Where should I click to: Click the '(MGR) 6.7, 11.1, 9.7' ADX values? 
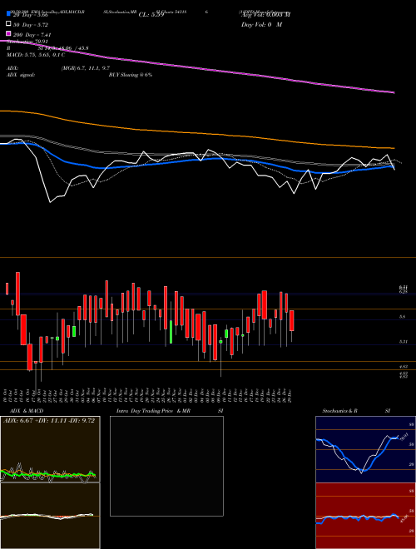(86, 68)
